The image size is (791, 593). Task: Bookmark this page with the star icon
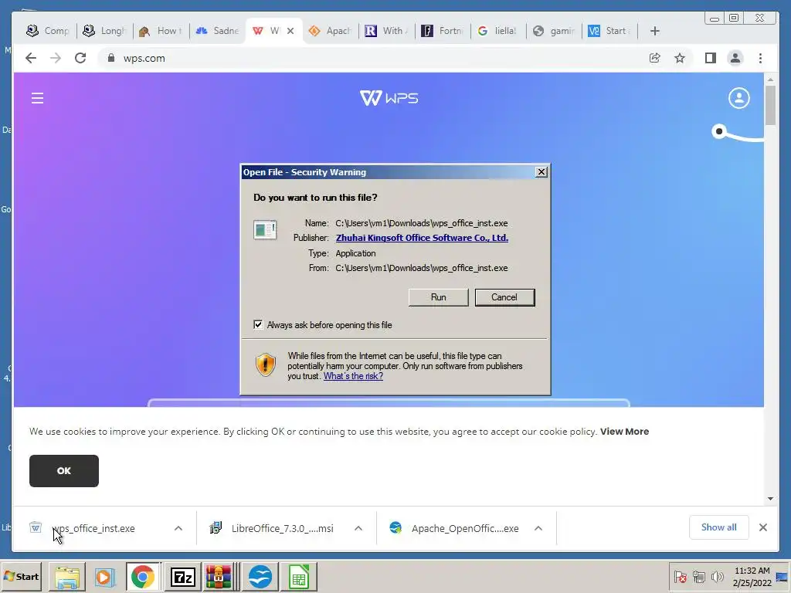pyautogui.click(x=680, y=58)
